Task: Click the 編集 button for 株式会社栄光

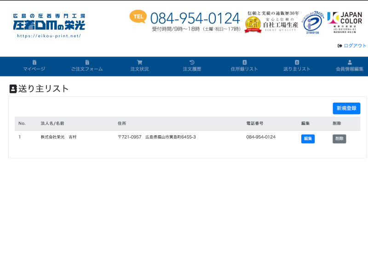Action: pyautogui.click(x=308, y=138)
